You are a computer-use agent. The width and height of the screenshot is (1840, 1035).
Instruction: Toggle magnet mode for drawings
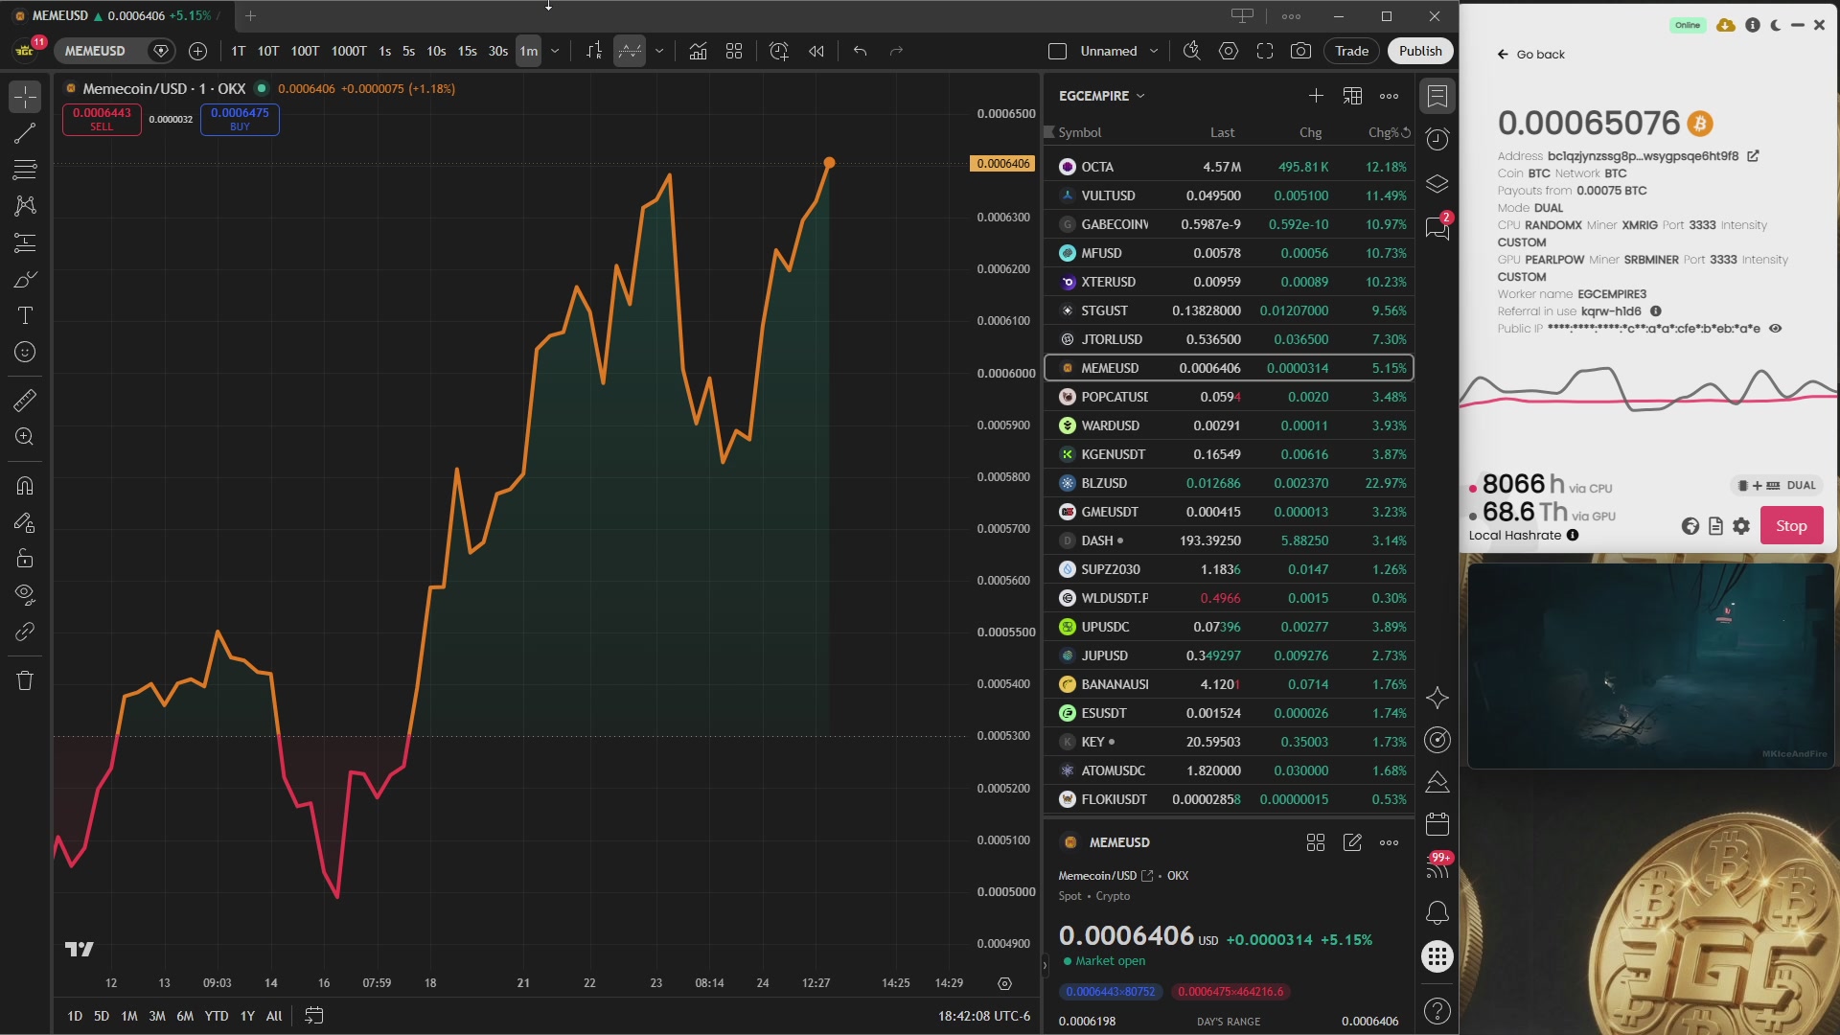(x=25, y=486)
